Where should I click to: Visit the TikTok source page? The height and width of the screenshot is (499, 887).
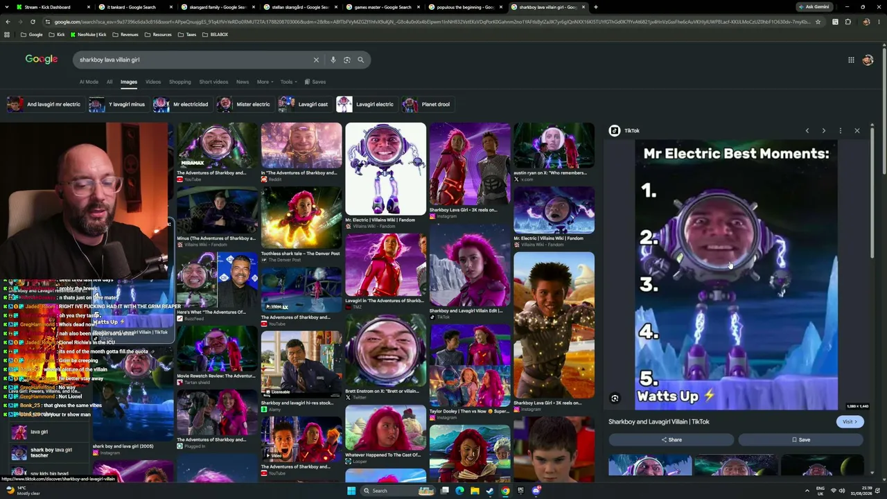point(850,421)
